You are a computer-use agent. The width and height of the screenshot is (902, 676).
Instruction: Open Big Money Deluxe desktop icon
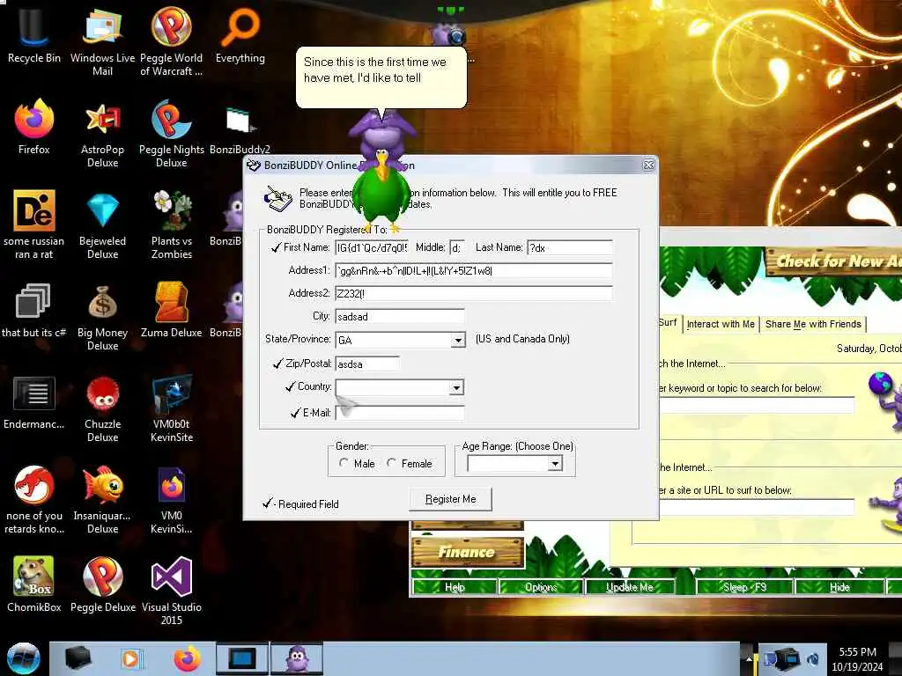click(x=102, y=316)
